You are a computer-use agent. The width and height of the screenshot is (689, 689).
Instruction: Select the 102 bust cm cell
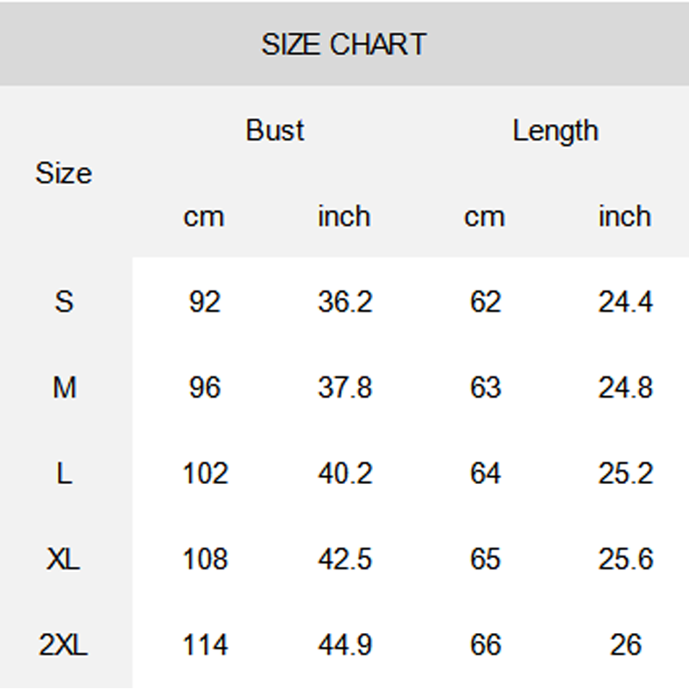[205, 474]
